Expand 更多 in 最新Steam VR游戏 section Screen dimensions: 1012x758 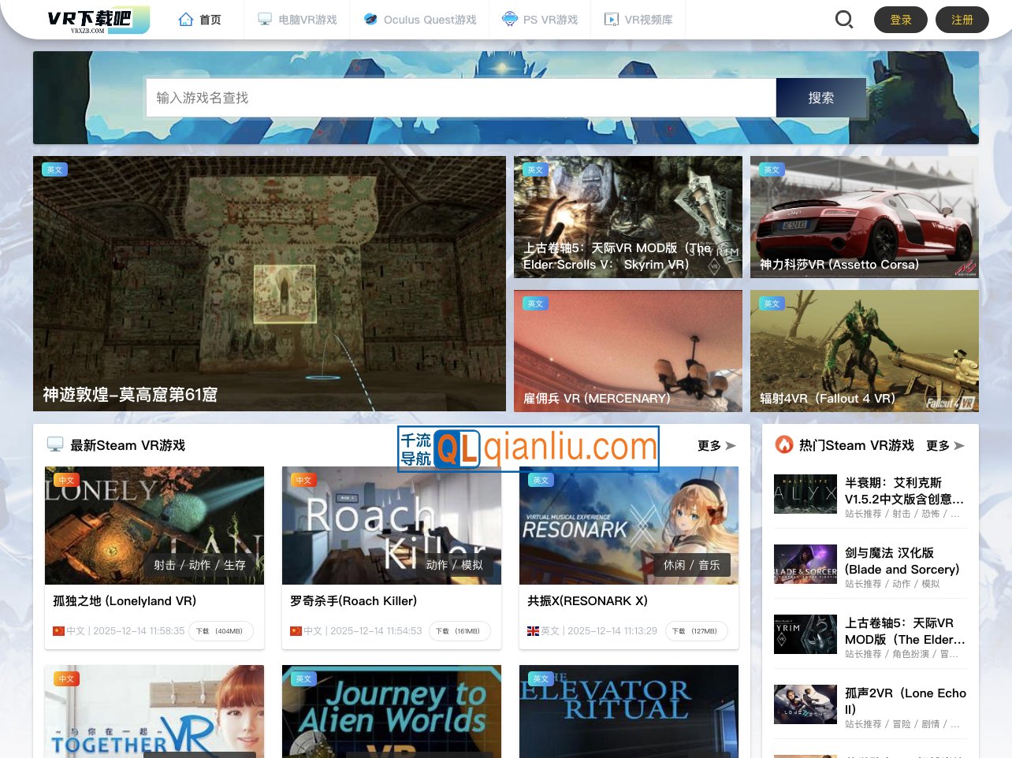716,446
